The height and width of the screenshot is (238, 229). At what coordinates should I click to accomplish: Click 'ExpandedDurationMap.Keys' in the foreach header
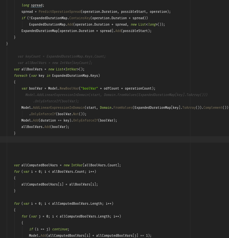tap(75, 75)
